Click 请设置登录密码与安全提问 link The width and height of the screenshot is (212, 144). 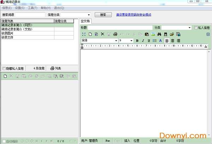134,15
